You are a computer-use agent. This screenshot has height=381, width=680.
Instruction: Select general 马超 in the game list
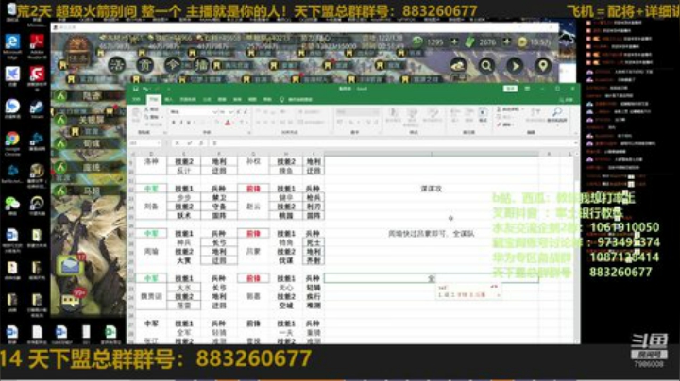(87, 190)
